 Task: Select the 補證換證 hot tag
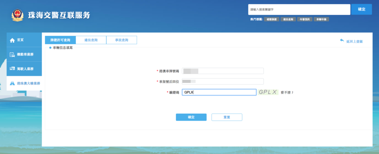pos(271,19)
